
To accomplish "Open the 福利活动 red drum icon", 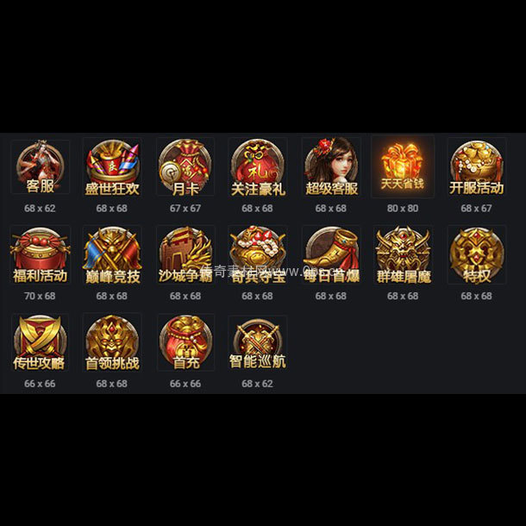I will coord(40,254).
